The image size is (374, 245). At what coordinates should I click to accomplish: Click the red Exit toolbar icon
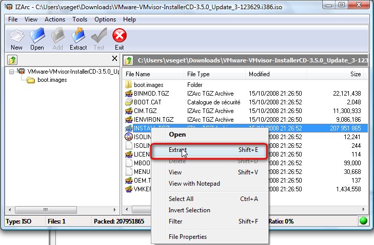click(x=119, y=35)
